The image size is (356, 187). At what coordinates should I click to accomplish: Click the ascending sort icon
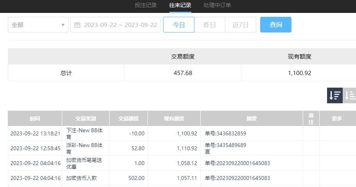click(350, 95)
